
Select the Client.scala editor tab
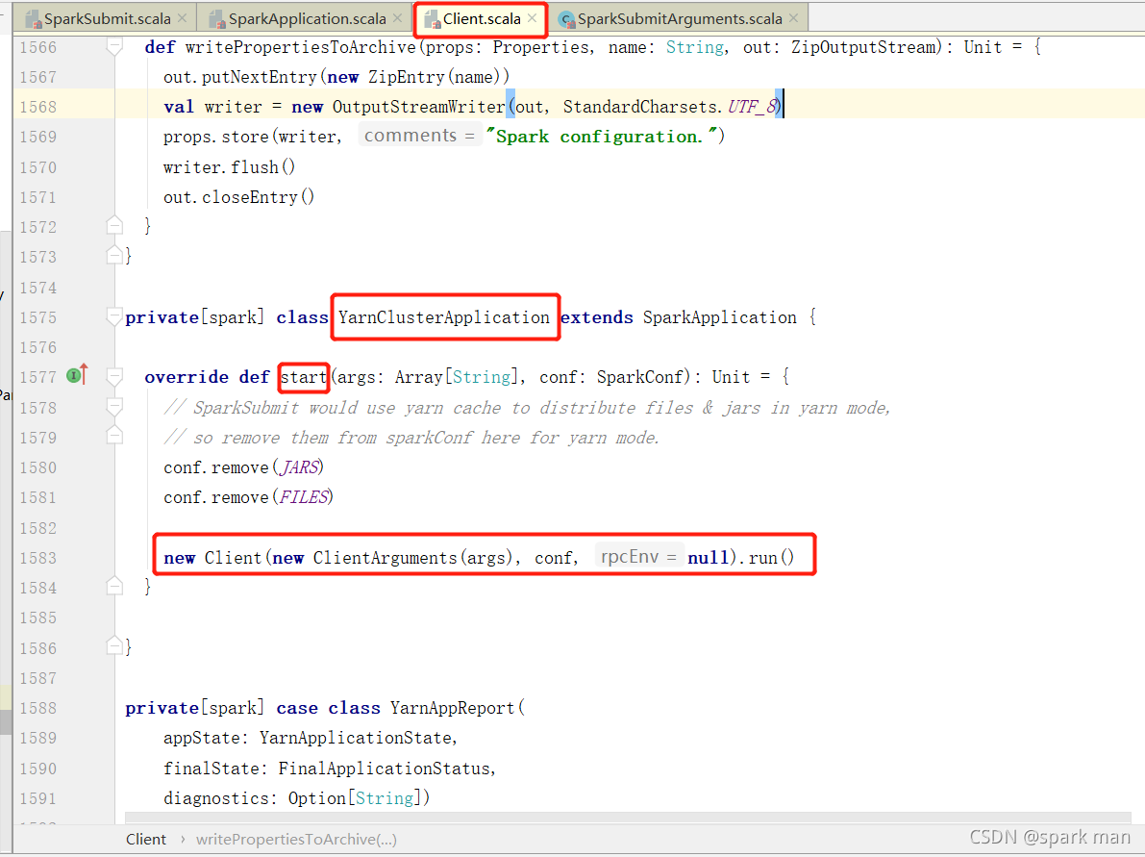click(x=482, y=19)
